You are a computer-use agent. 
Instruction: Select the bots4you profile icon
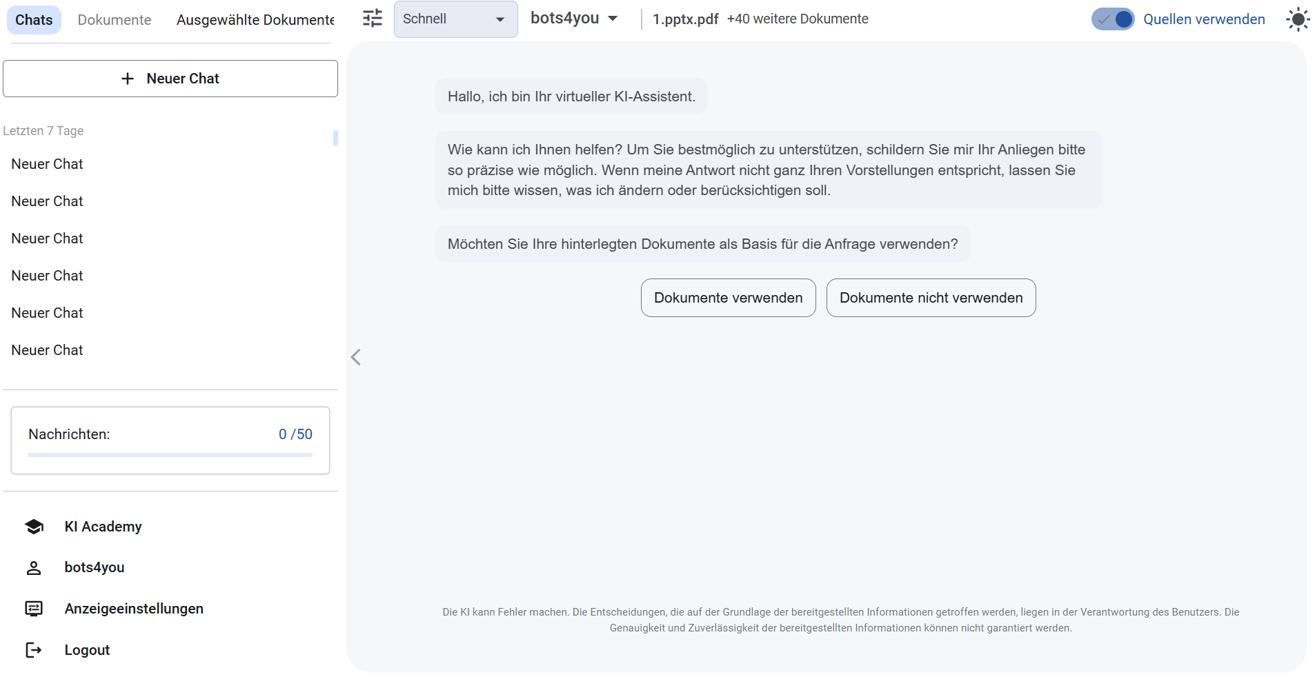[x=34, y=567]
